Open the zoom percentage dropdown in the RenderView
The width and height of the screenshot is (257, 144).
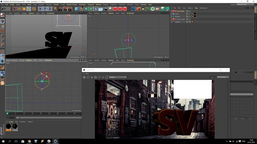(213, 77)
